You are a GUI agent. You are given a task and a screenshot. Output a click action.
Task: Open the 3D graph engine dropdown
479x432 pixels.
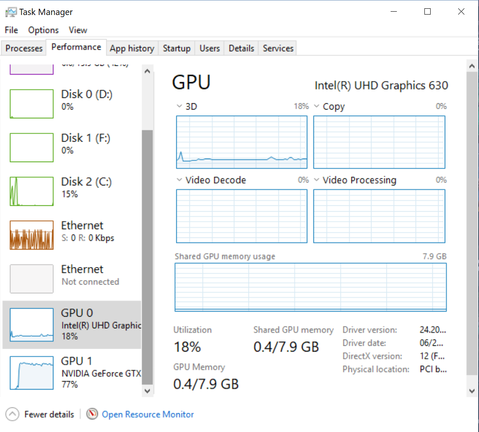pyautogui.click(x=179, y=106)
